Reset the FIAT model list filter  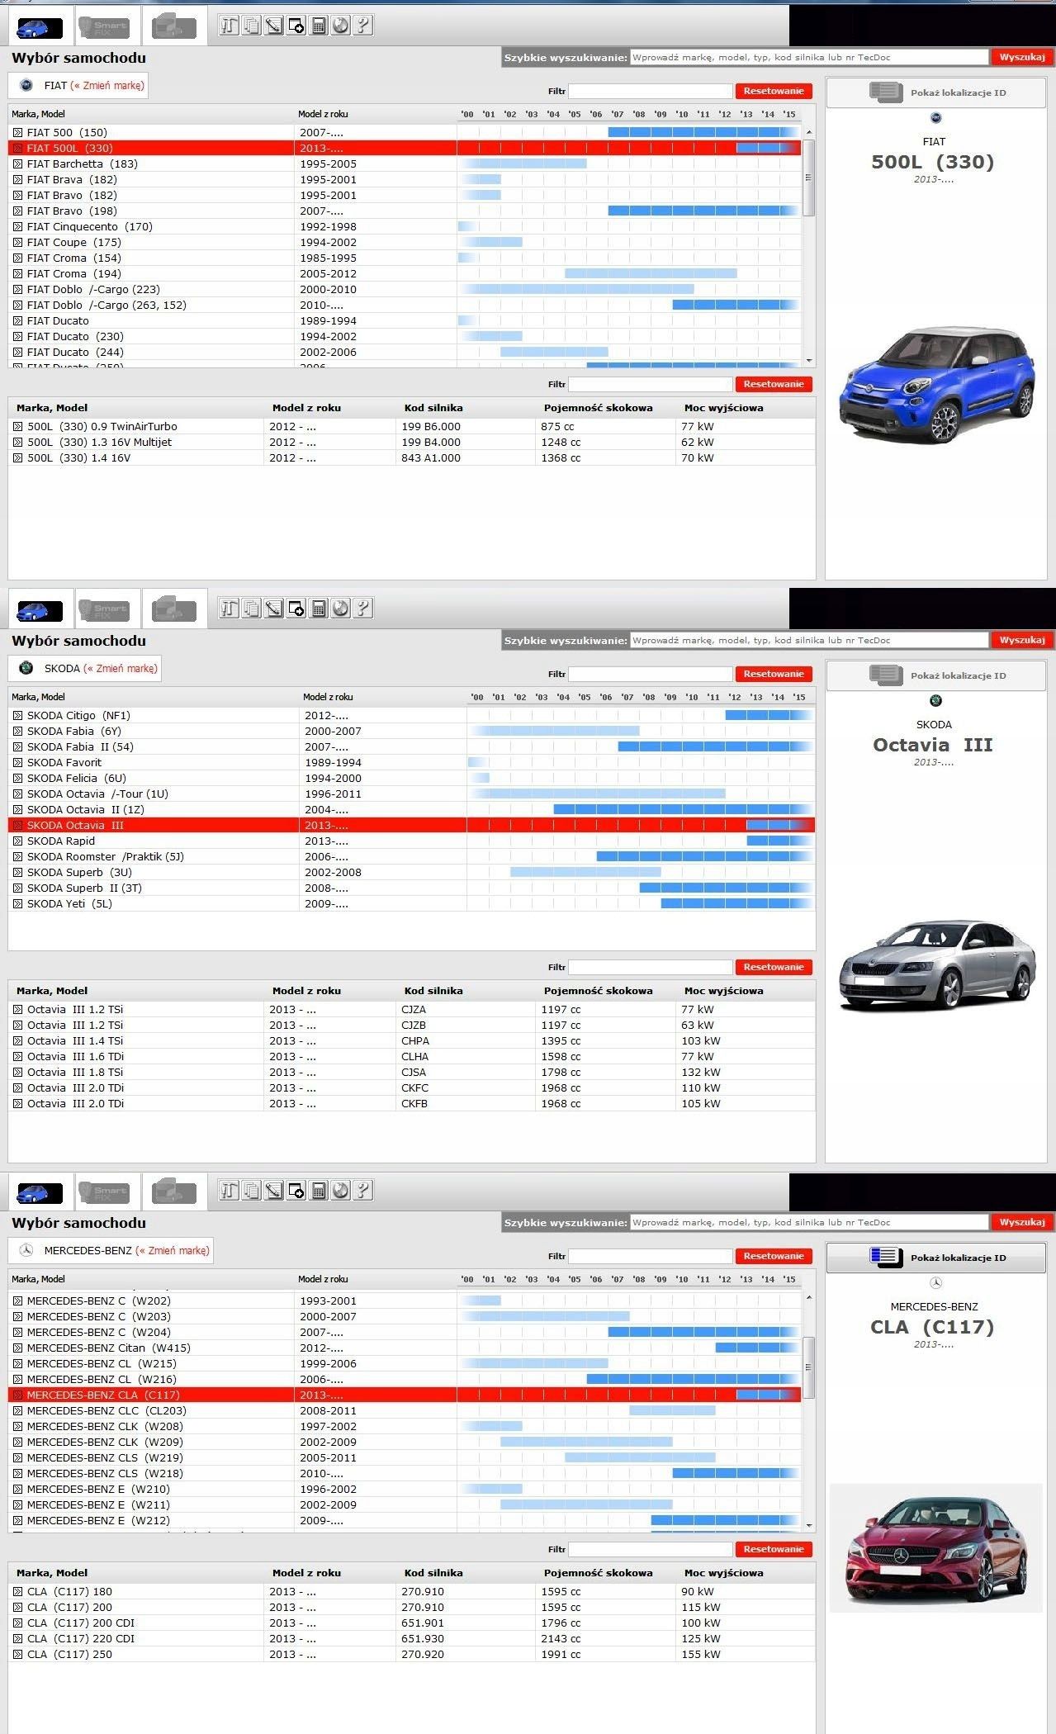coord(774,91)
